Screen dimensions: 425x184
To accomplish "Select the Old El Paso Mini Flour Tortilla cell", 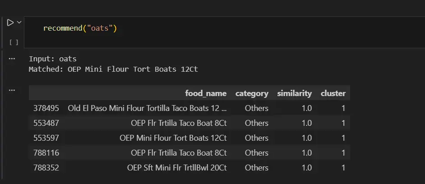I will [x=147, y=108].
